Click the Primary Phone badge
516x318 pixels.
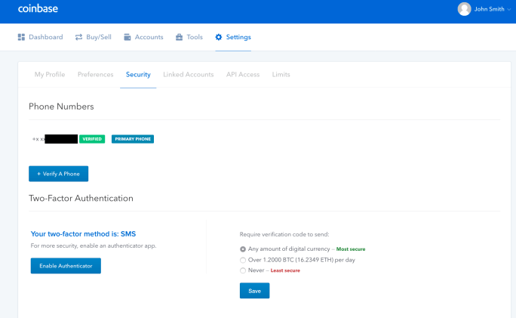tap(133, 139)
